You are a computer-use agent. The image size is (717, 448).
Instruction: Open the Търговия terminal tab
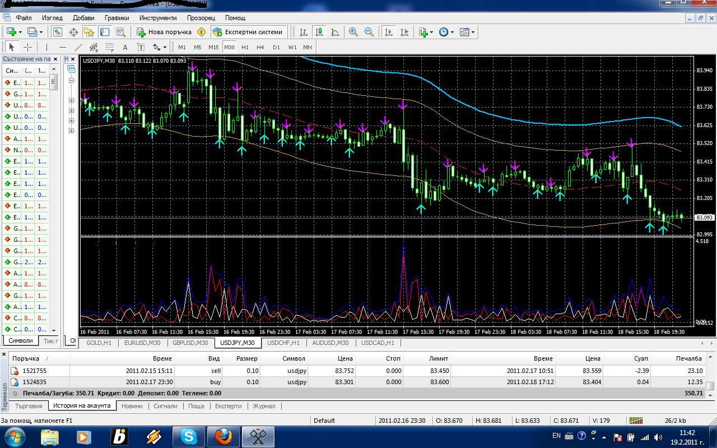pos(29,406)
